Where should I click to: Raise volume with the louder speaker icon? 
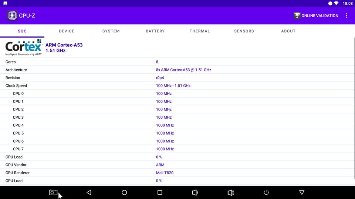coord(231,192)
